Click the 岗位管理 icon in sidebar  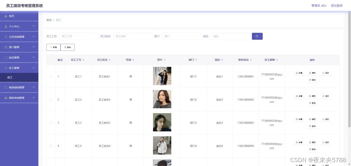tap(6, 58)
